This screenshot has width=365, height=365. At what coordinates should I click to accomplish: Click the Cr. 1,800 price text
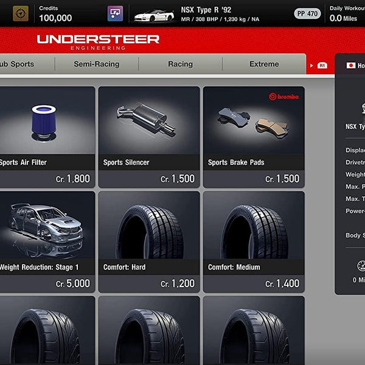(x=73, y=179)
